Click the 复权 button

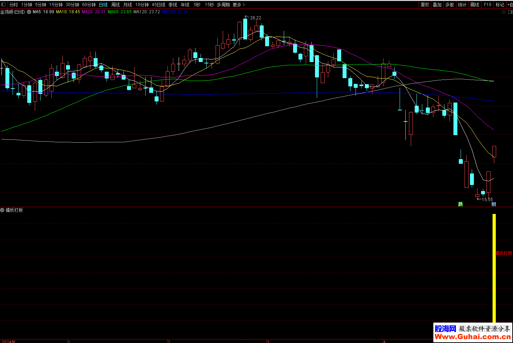pos(425,5)
